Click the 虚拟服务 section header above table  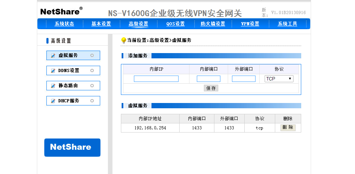(x=138, y=105)
